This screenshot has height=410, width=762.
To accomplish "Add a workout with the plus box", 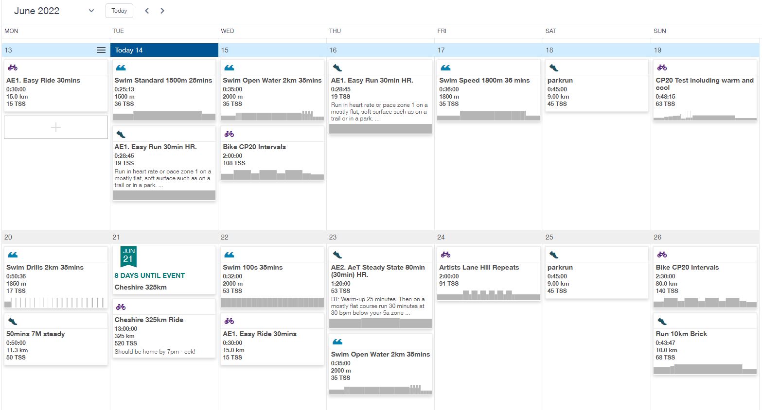I will [56, 127].
